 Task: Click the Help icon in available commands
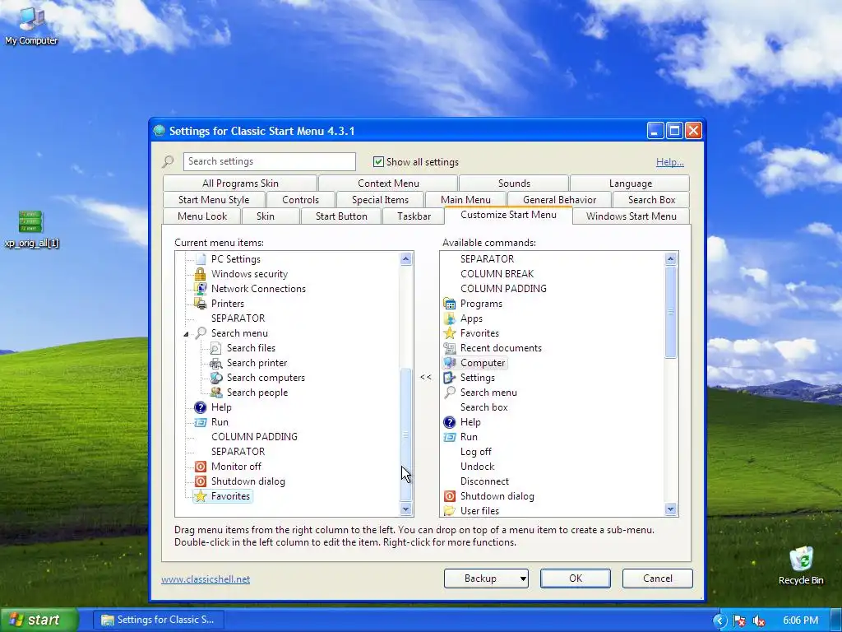tap(450, 422)
